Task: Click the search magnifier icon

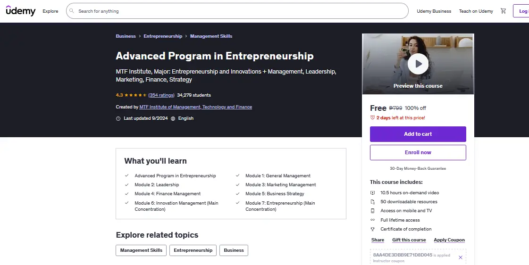Action: 72,11
